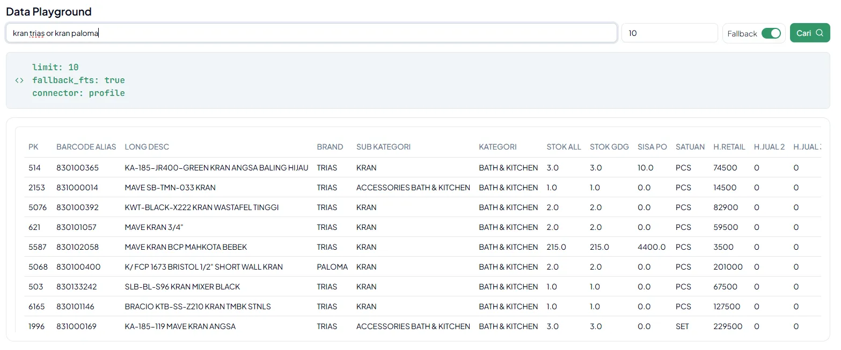This screenshot has height=350, width=841.
Task: Click retail price 74500
Action: (725, 168)
